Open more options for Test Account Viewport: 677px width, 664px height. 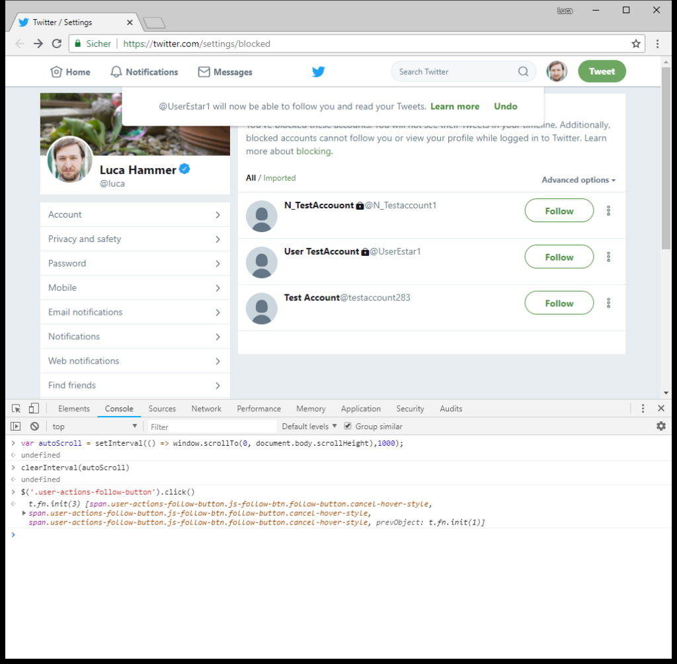608,304
